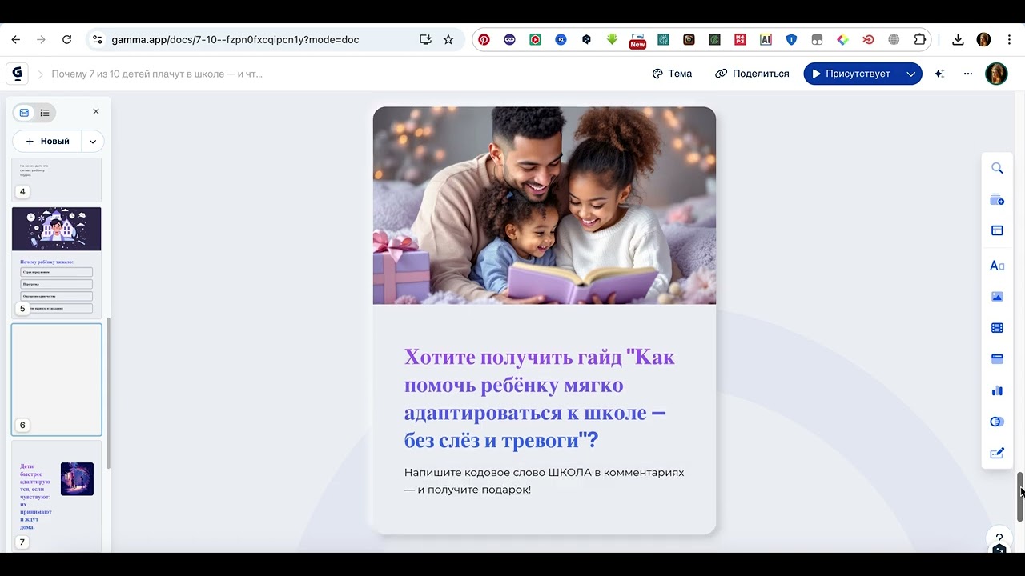Open the user profile avatar in Gamma
Image resolution: width=1025 pixels, height=576 pixels.
(x=996, y=74)
